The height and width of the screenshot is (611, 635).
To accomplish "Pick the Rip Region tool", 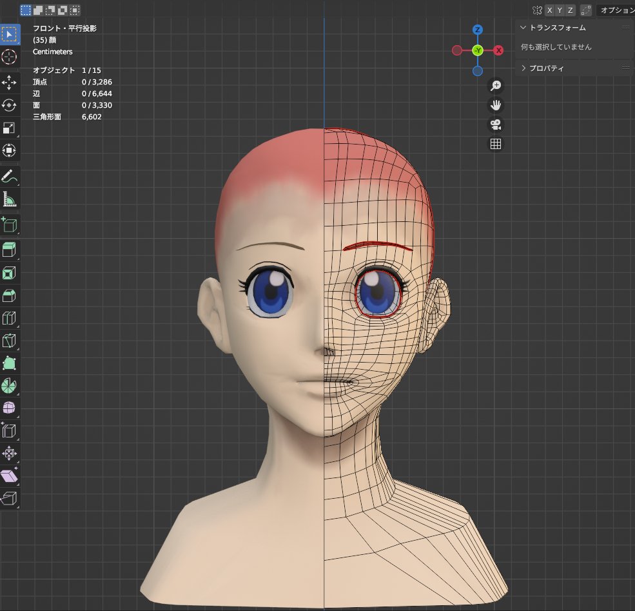I will point(9,498).
